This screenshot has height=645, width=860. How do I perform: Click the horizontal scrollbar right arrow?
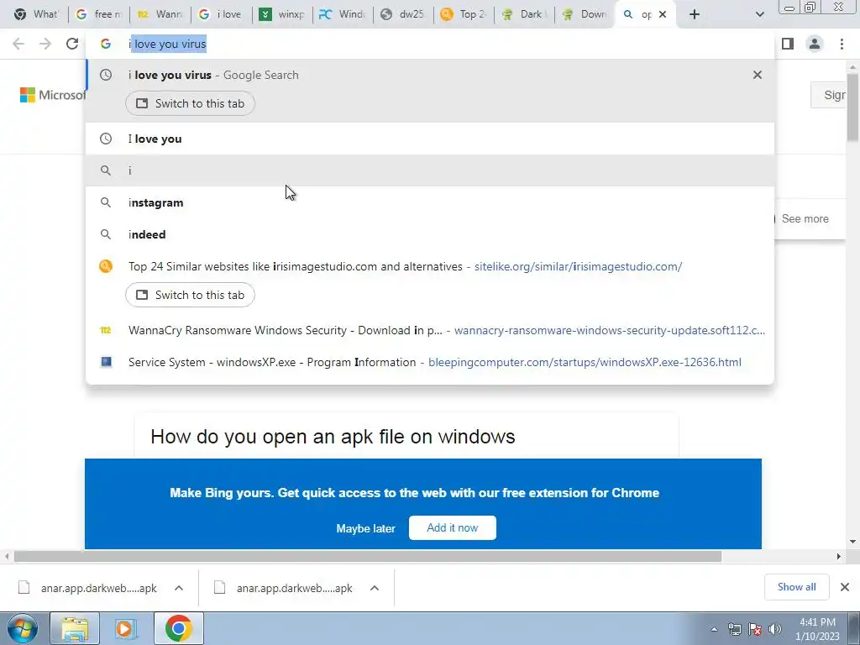[838, 556]
